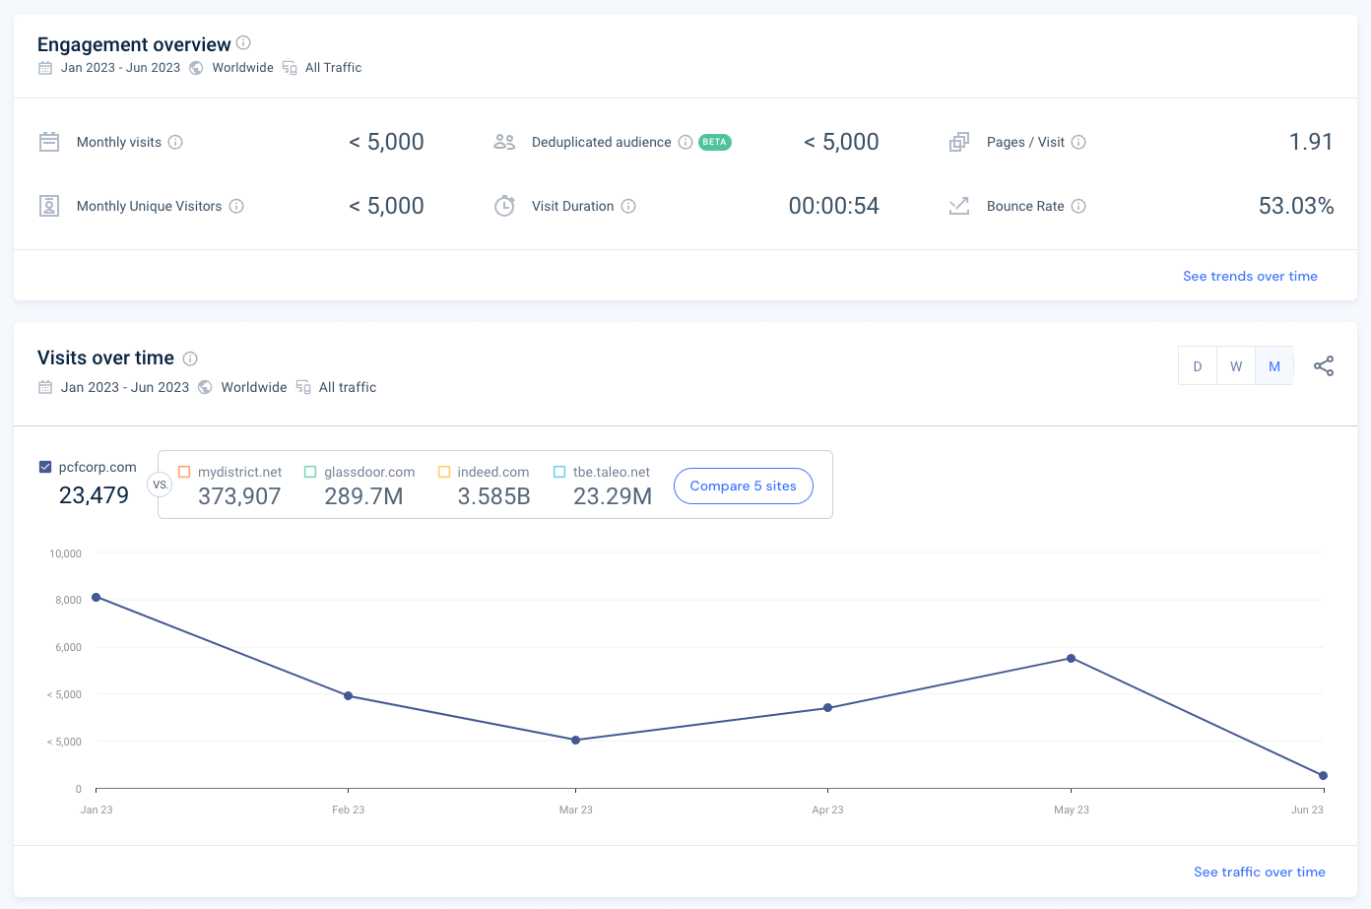Enable the glassdoor.com comparison checkbox
This screenshot has height=909, width=1371.
(x=310, y=472)
